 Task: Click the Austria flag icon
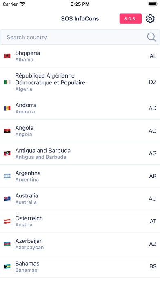pyautogui.click(x=7, y=221)
